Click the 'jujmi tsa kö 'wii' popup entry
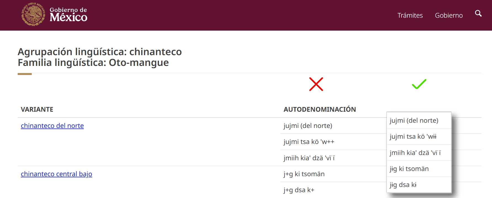This screenshot has width=492, height=198. tap(413, 137)
